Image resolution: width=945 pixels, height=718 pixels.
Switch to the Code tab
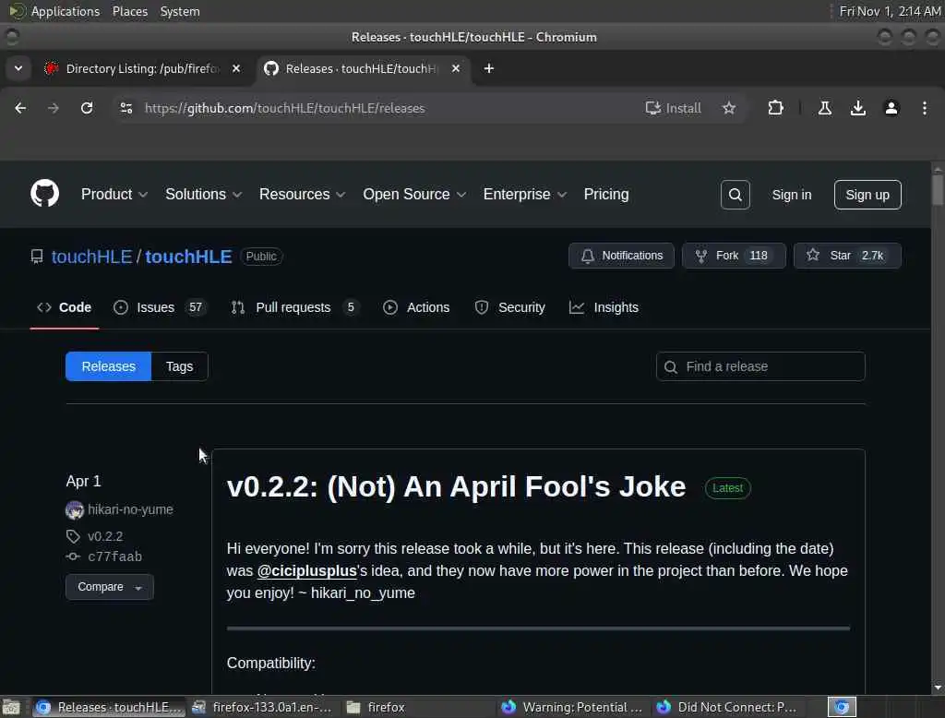(x=64, y=307)
